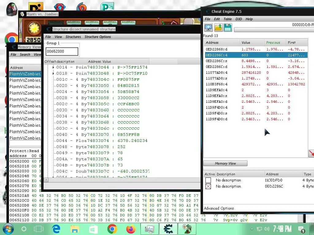The height and width of the screenshot is (235, 314).
Task: Click Previous column header
Action: (275, 43)
